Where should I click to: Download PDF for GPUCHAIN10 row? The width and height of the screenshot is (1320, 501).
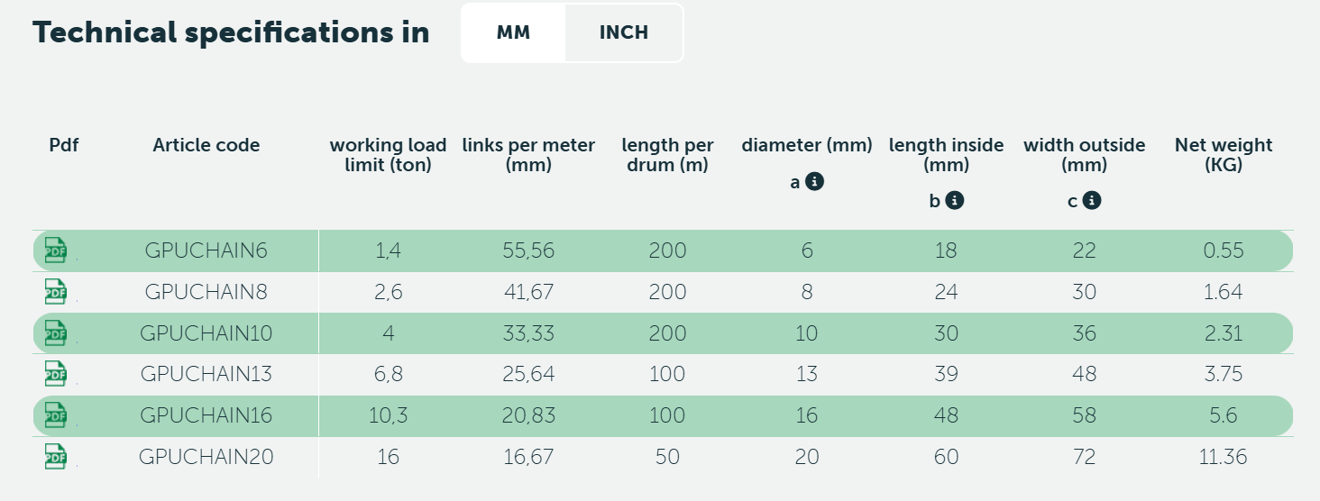coord(56,333)
